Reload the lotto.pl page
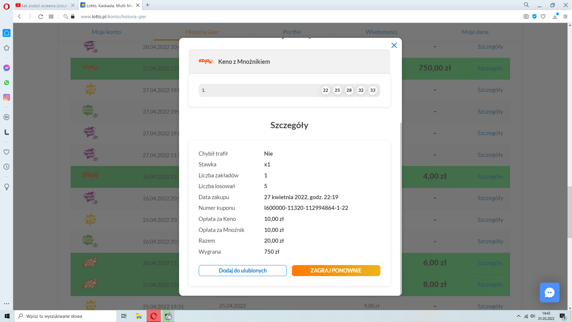The image size is (572, 322). click(x=41, y=17)
